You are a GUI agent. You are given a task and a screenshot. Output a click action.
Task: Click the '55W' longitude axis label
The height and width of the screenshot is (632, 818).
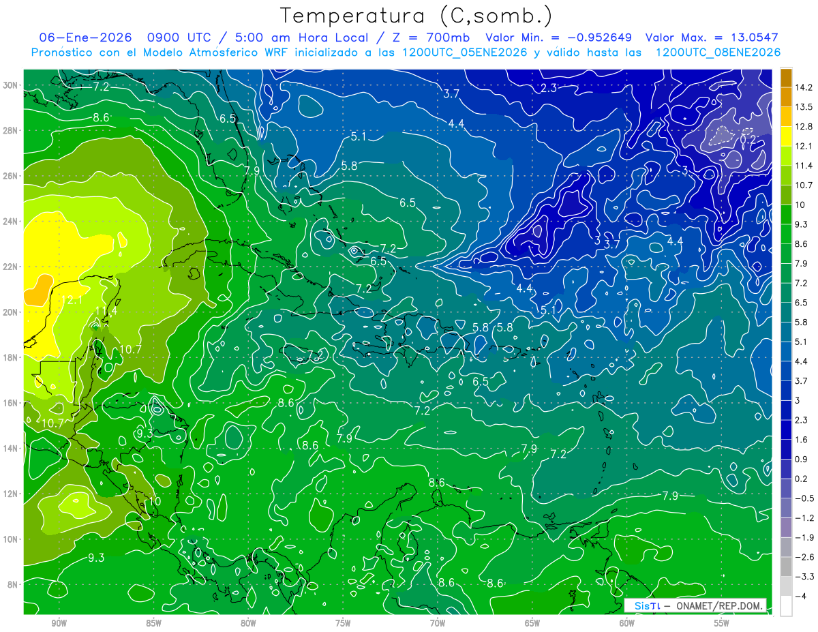pyautogui.click(x=722, y=623)
